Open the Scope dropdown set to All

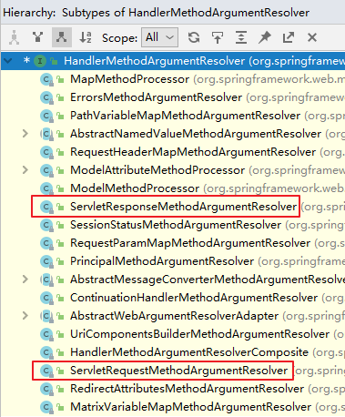point(159,37)
